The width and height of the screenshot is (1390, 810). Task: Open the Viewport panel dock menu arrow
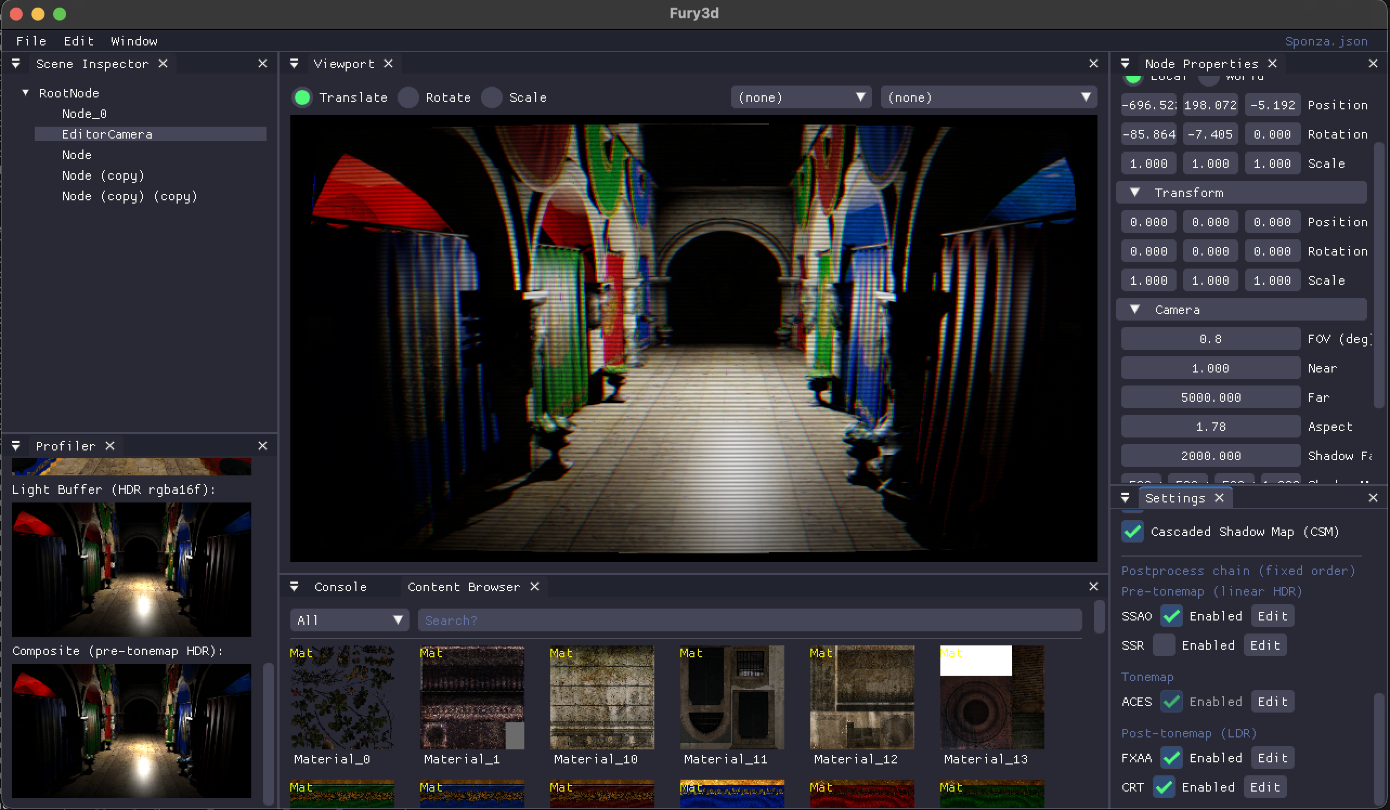295,64
